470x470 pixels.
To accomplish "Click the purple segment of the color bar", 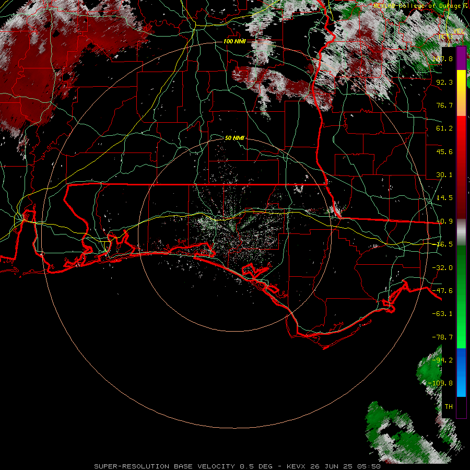I will (x=461, y=58).
